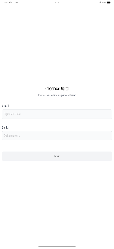Click the Digite seu e-mail placeholder
Viewport: 114px width, 249px height.
pos(12,114)
